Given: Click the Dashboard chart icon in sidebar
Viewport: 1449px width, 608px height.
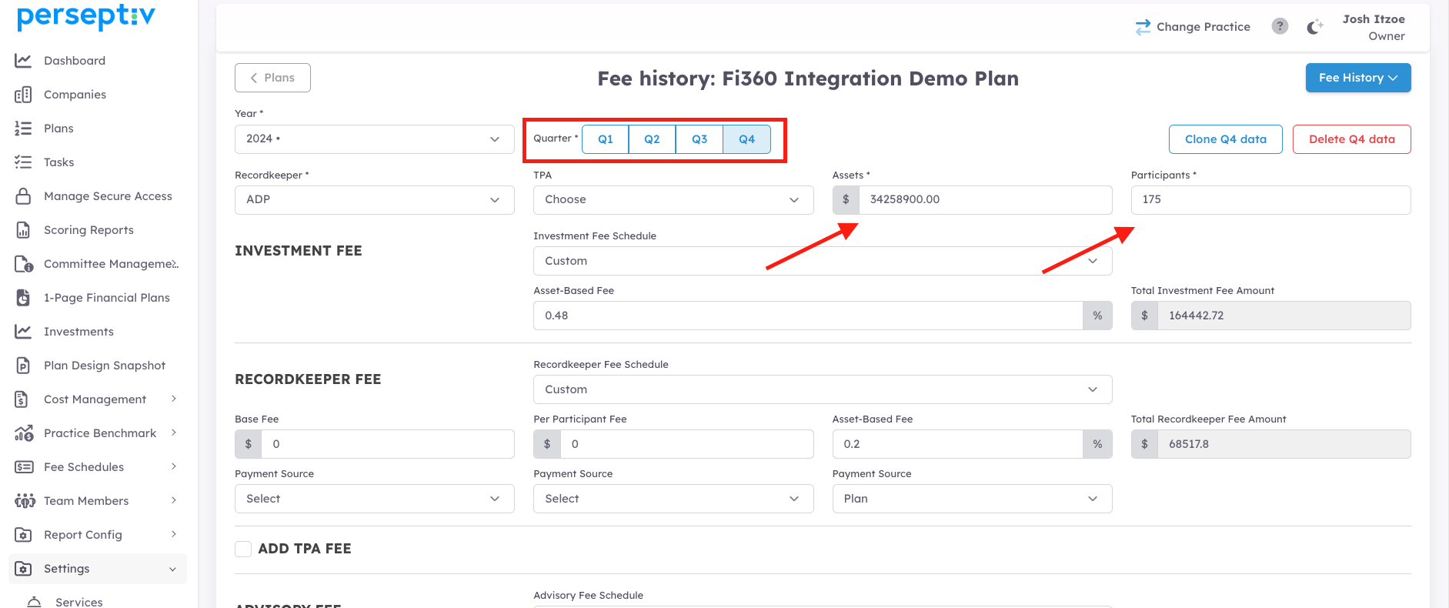Looking at the screenshot, I should click(23, 61).
